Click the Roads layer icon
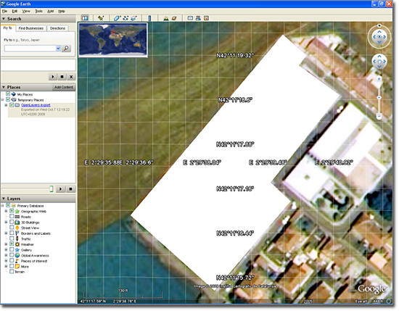Viewport: 399px width, 311px height. (17, 217)
